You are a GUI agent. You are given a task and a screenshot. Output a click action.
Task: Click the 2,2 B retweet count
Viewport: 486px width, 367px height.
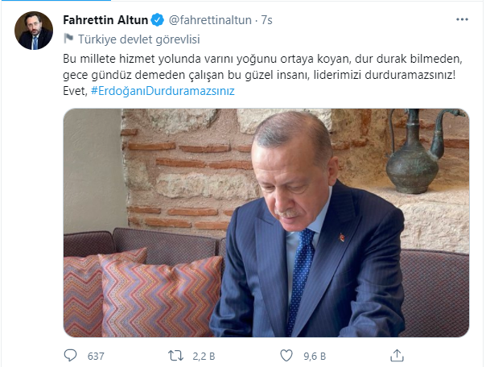pos(204,357)
